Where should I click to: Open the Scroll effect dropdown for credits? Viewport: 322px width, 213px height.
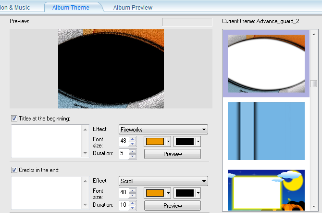click(x=163, y=181)
